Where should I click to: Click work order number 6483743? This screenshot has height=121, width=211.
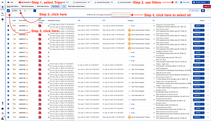[x=22, y=82]
